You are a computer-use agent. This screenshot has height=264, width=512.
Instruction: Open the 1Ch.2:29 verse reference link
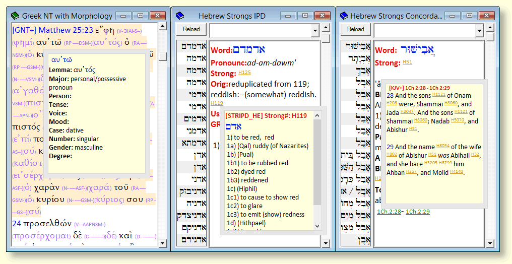point(417,211)
